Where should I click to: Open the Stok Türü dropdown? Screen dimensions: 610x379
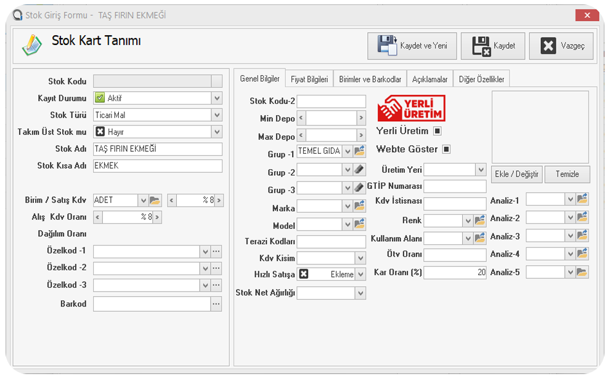tap(216, 115)
